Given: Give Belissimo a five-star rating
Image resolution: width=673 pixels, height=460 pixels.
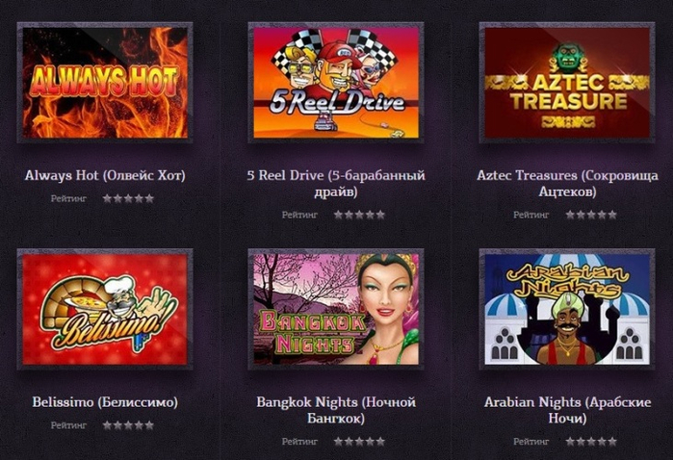Looking at the screenshot, I should pyautogui.click(x=149, y=425).
